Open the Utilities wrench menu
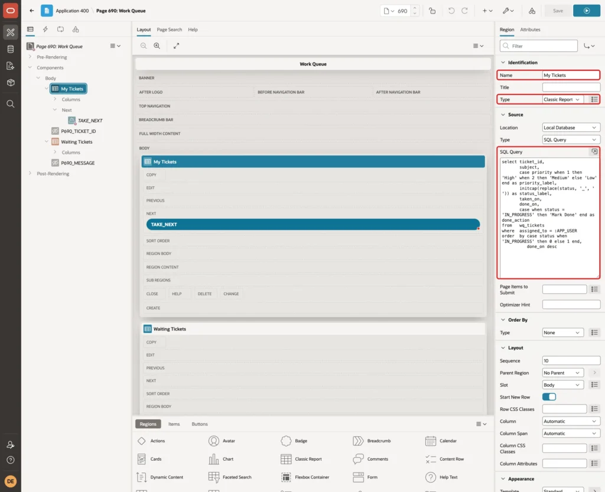Screen dimensions: 605x492 pyautogui.click(x=508, y=11)
